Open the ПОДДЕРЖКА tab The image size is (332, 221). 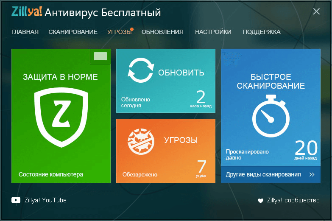coord(262,32)
